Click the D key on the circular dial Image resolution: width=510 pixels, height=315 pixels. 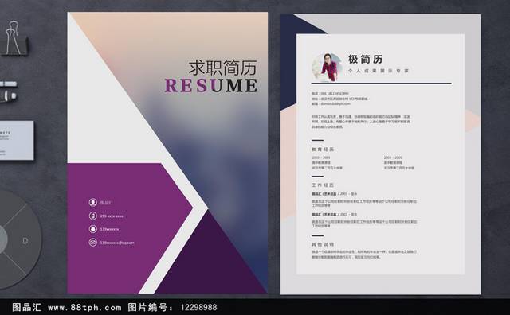(x=25, y=241)
